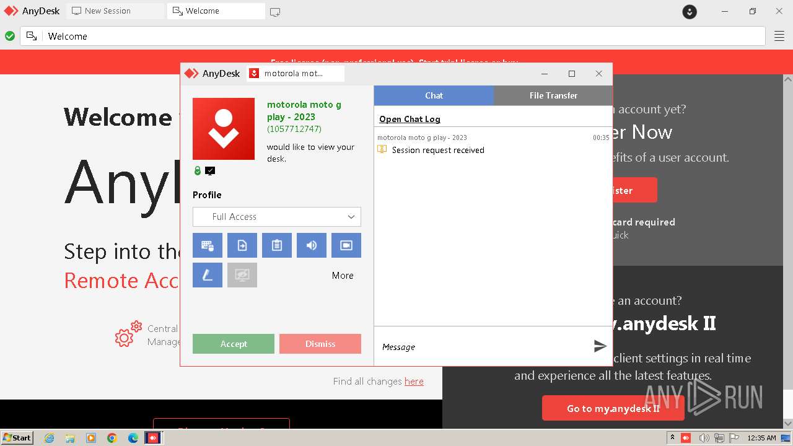
Task: Open the New Session tab
Action: point(116,11)
